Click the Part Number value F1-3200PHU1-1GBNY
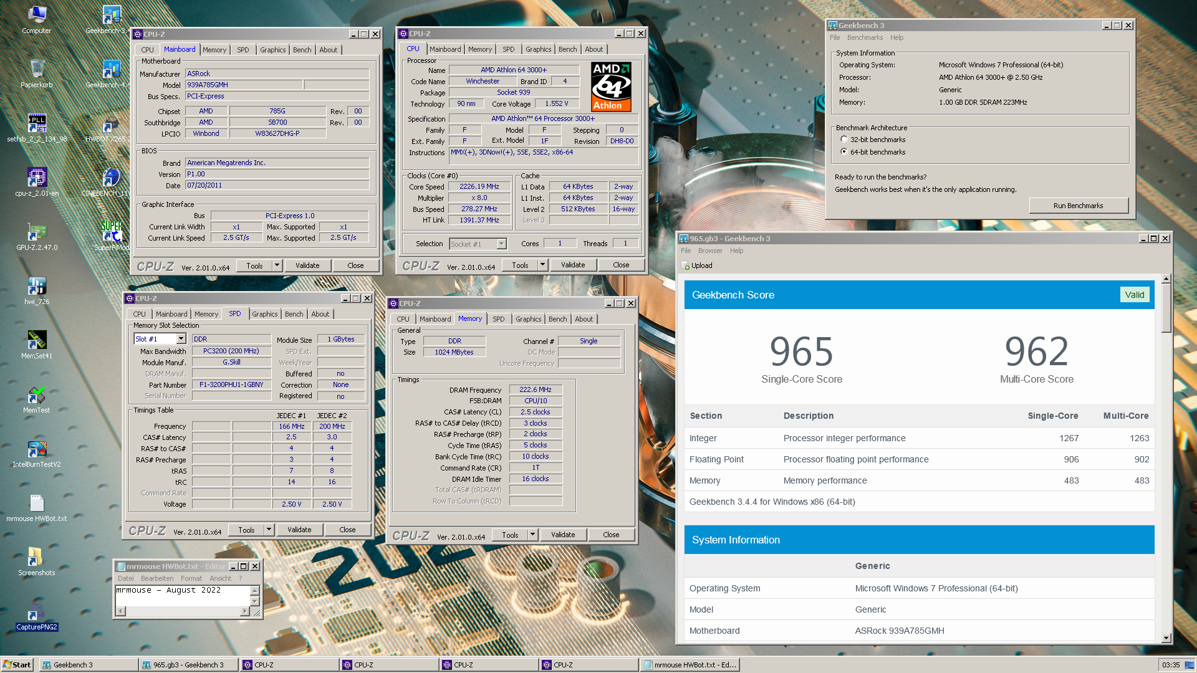Screen dimensions: 1197x673 pos(231,385)
